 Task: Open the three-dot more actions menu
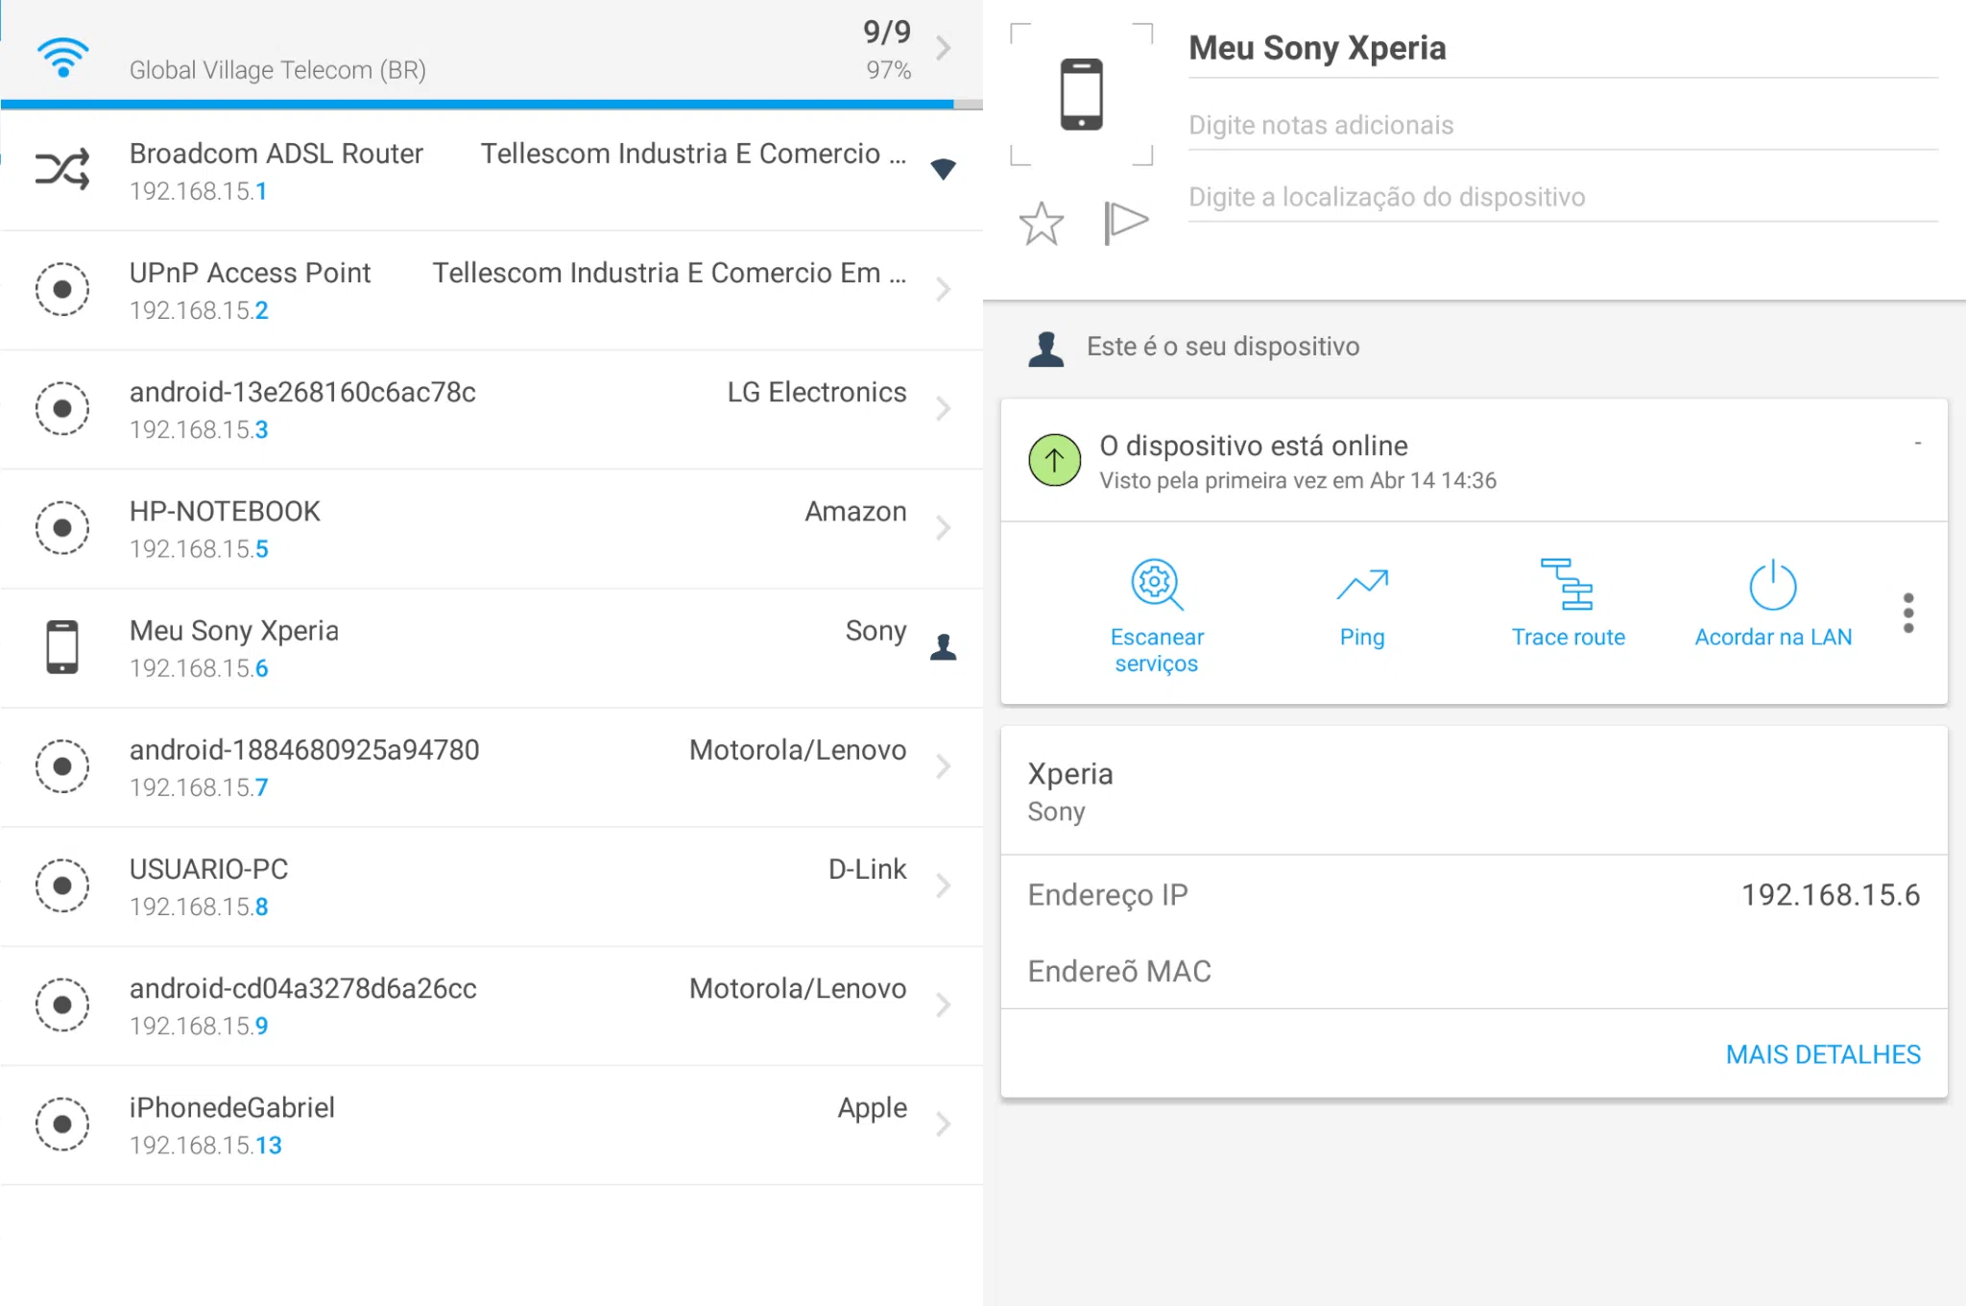1908,613
